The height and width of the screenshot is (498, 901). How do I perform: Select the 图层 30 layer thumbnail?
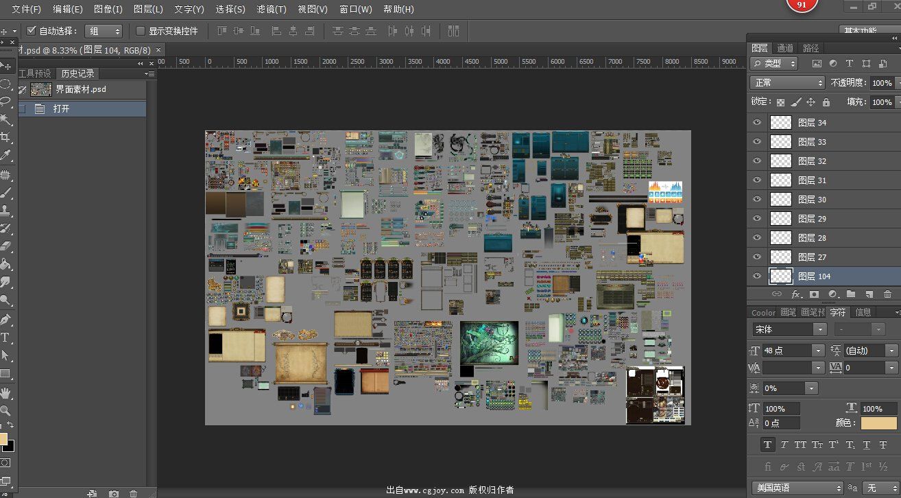(x=781, y=200)
